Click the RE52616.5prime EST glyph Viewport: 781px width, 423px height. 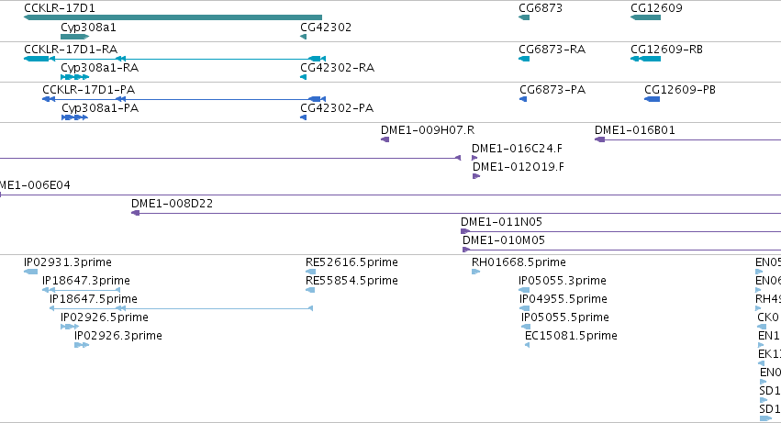click(x=310, y=272)
